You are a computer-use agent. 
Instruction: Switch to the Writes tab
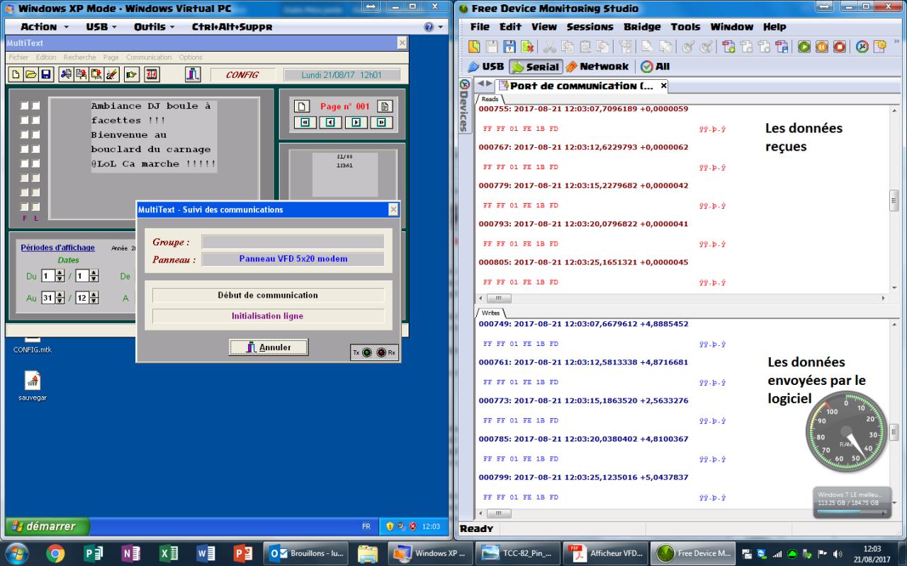point(491,313)
